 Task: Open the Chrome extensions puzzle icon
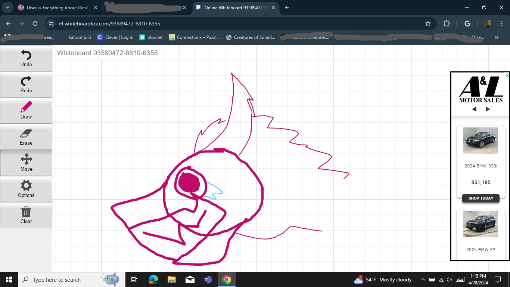(447, 23)
